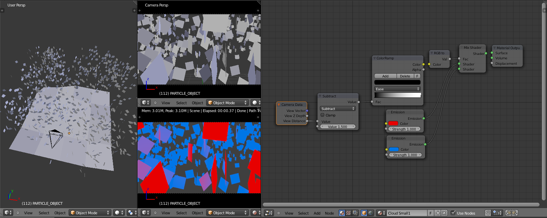547x218 pixels.
Task: Collapse menus in Camera Persp view header
Action: 155,103
